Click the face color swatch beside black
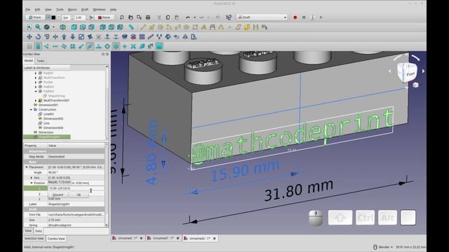The width and height of the screenshot is (449, 252). (x=59, y=17)
